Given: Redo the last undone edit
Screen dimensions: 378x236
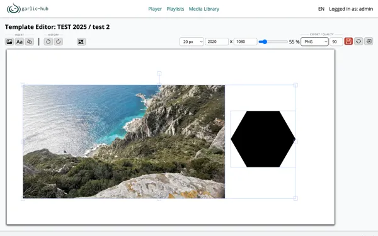Looking at the screenshot, I should coord(59,42).
